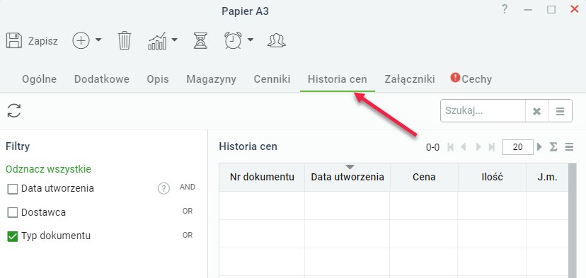This screenshot has height=278, width=586.
Task: Sort by the Ilość column header
Action: tap(492, 177)
